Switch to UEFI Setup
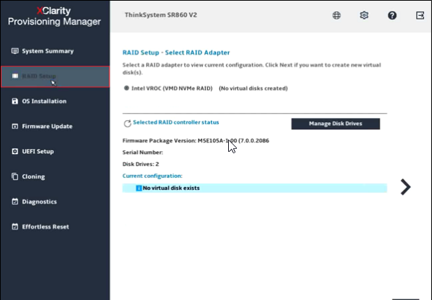 point(37,151)
